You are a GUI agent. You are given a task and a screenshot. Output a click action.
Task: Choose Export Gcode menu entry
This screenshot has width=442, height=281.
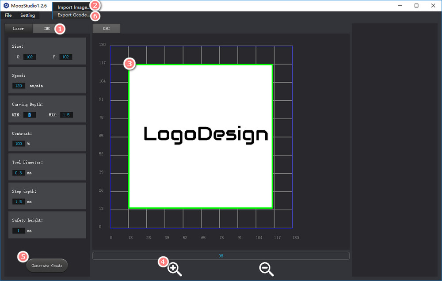click(73, 15)
